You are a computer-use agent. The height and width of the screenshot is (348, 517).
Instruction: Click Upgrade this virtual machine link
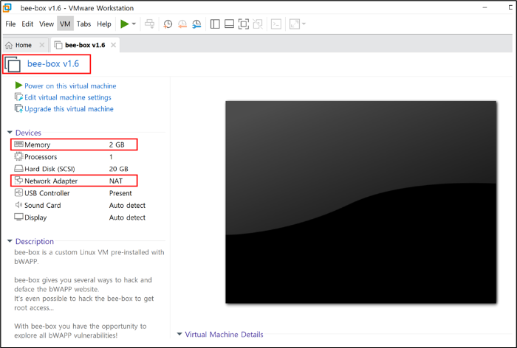click(x=69, y=109)
